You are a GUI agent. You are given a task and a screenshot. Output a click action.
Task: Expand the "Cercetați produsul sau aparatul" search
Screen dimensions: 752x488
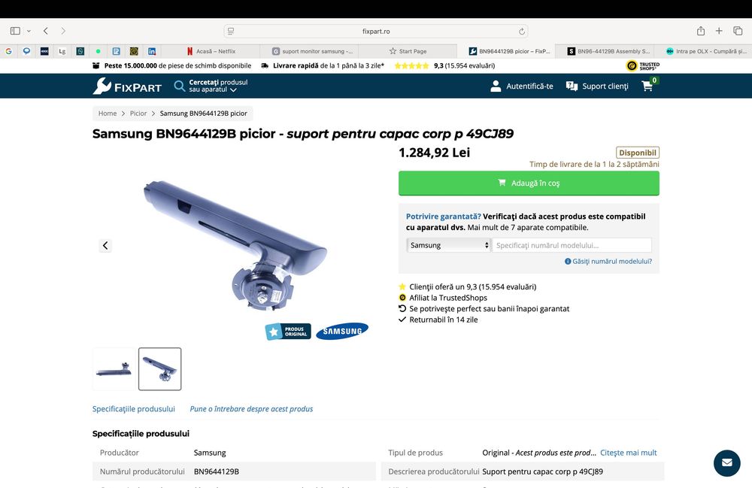click(211, 86)
